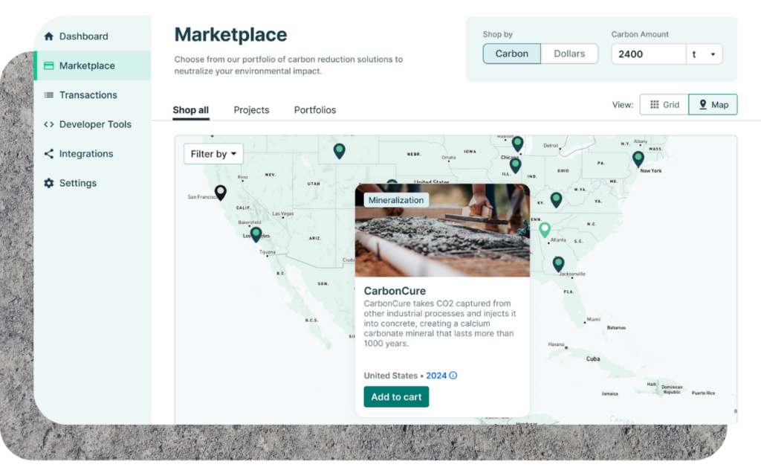Open the Portfolios tab
Screen dimensions: 761x476
coord(315,110)
